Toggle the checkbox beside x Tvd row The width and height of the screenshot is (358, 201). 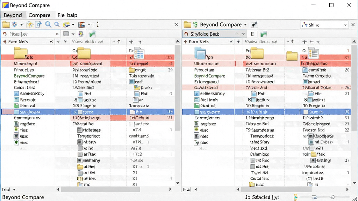(80, 148)
